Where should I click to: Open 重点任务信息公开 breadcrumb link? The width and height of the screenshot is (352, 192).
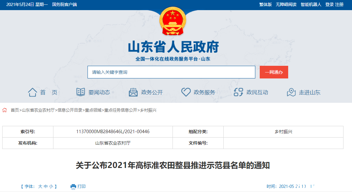[121, 110]
